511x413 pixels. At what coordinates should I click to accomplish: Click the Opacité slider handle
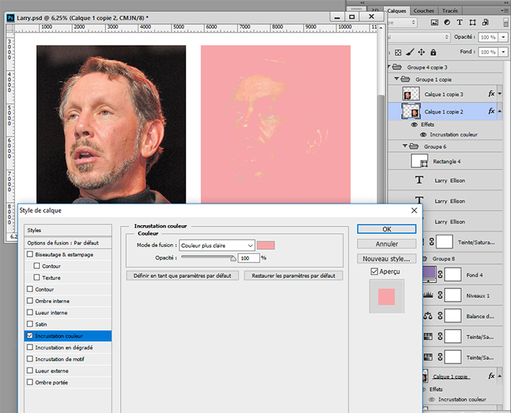(x=233, y=258)
